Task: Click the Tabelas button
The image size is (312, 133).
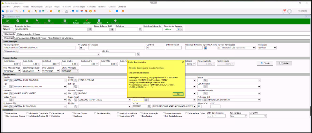Action: click(284, 63)
